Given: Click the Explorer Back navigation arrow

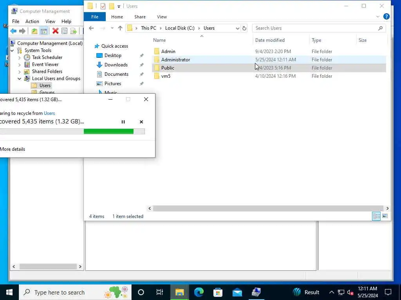Looking at the screenshot, I should [91, 28].
